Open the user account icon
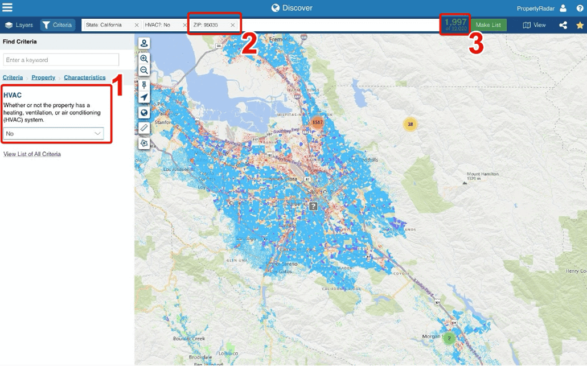 click(563, 8)
